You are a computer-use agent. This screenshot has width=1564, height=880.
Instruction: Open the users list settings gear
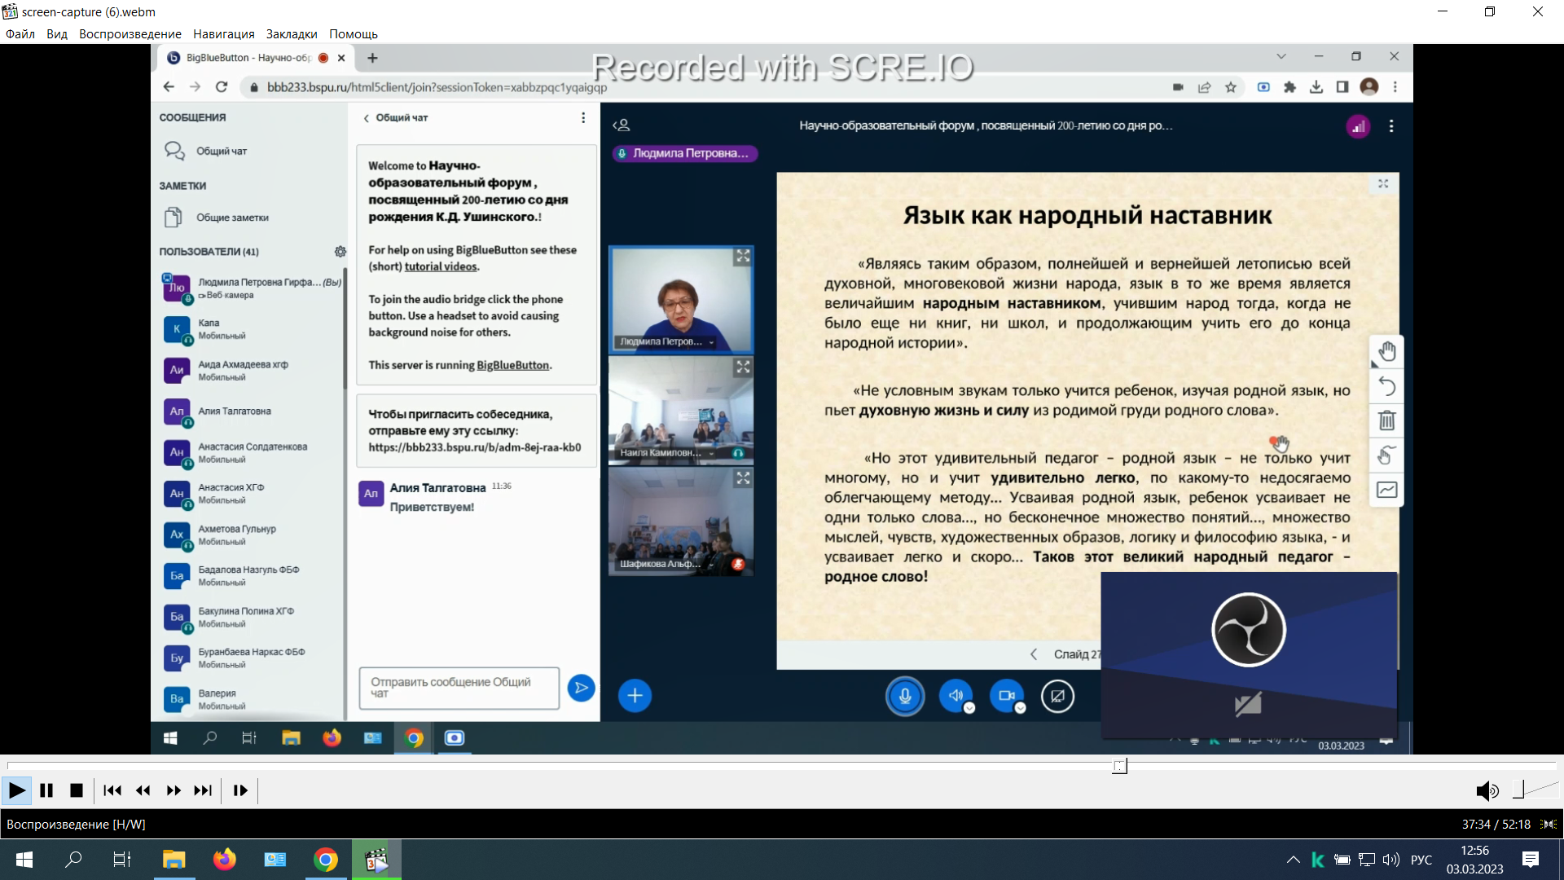click(340, 252)
